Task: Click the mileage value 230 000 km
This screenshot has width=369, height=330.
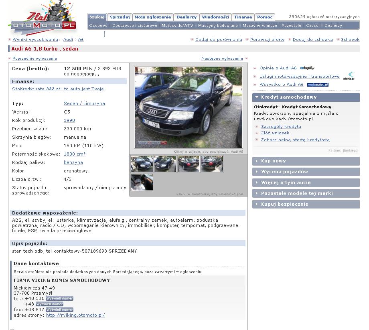Action: (x=77, y=129)
